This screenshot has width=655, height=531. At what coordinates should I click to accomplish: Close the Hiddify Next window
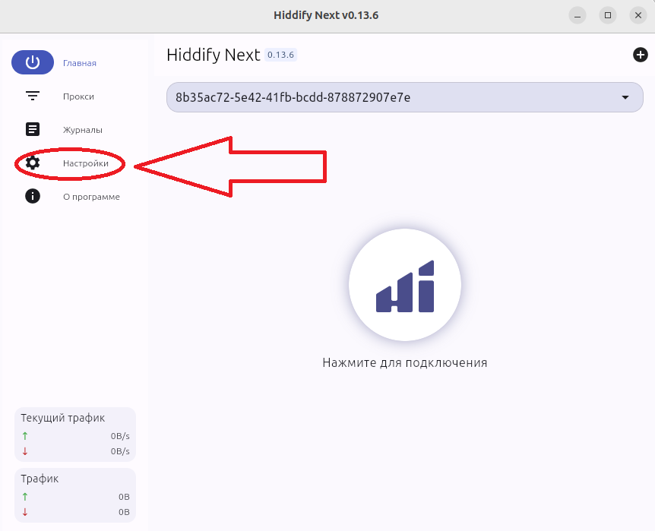[x=638, y=15]
